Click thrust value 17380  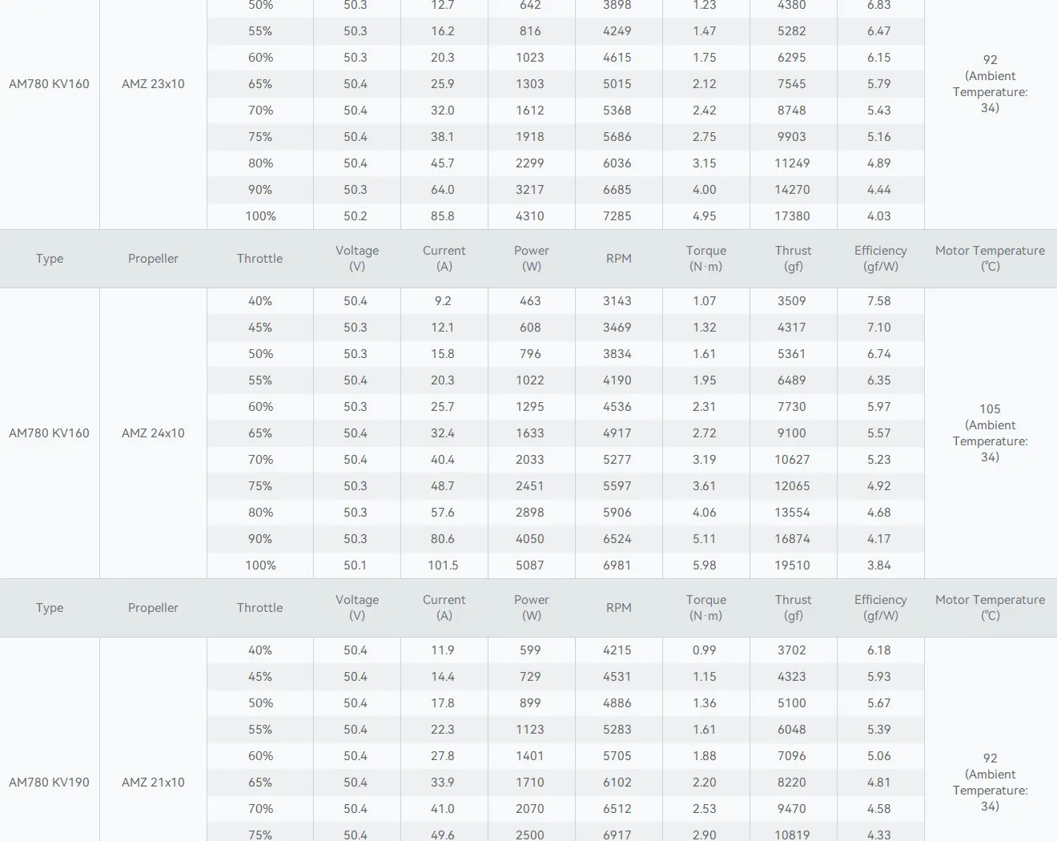[792, 215]
